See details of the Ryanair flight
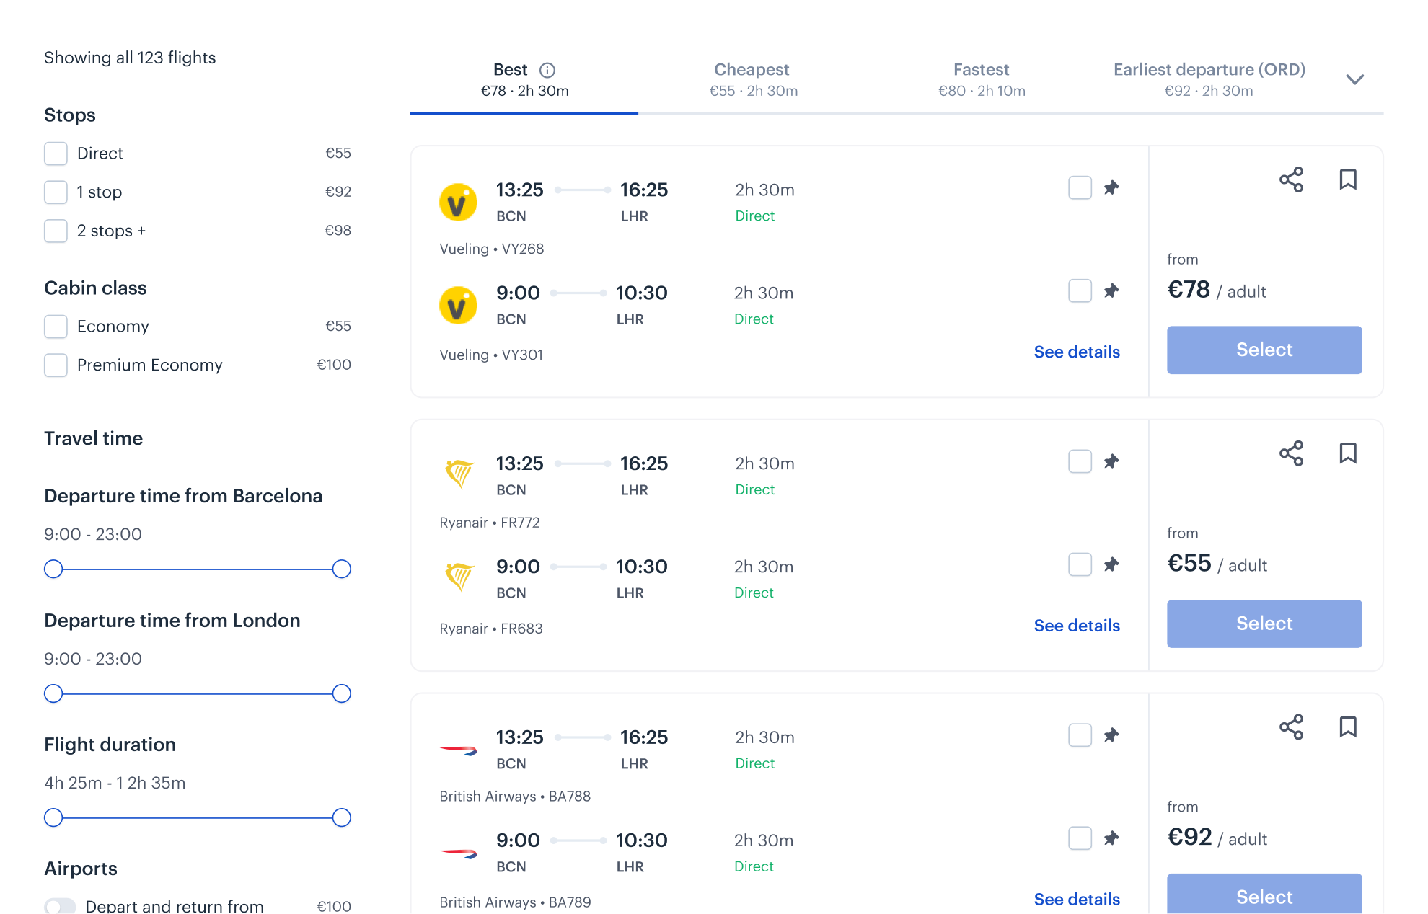Viewport: 1428px width, 914px height. (1077, 626)
